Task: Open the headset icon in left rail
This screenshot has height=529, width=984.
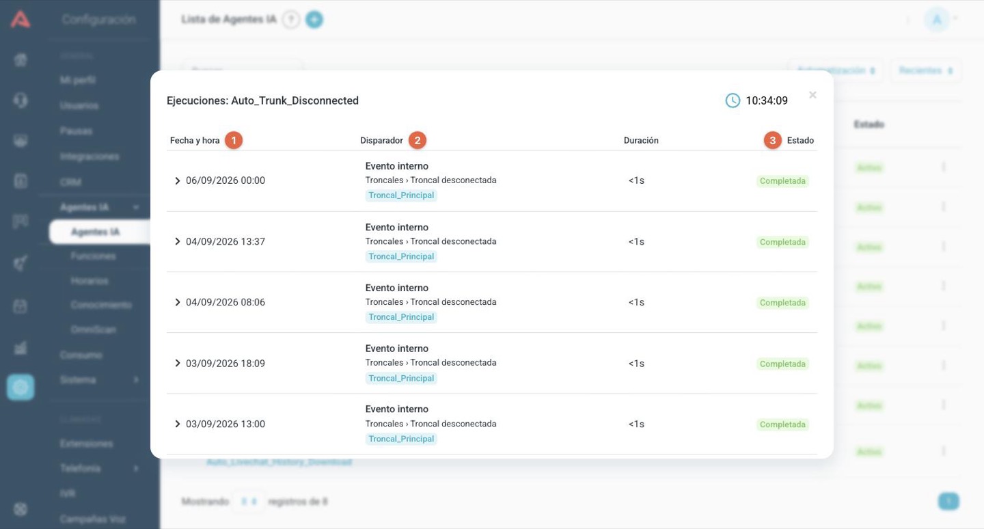Action: click(x=20, y=100)
